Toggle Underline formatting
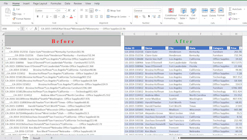The height and width of the screenshot is (140, 247). [x=47, y=16]
